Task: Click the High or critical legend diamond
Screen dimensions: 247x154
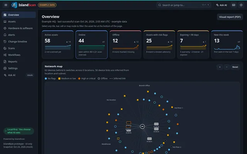Action: click(x=79, y=79)
